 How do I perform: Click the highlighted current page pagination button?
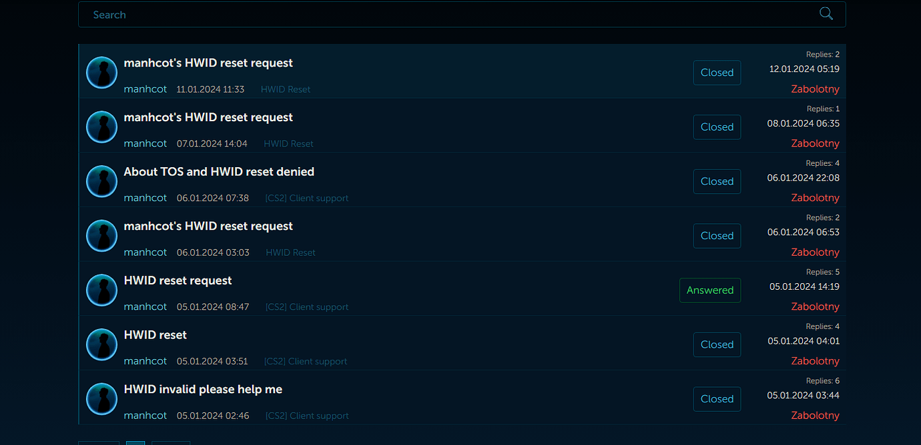coord(135,443)
